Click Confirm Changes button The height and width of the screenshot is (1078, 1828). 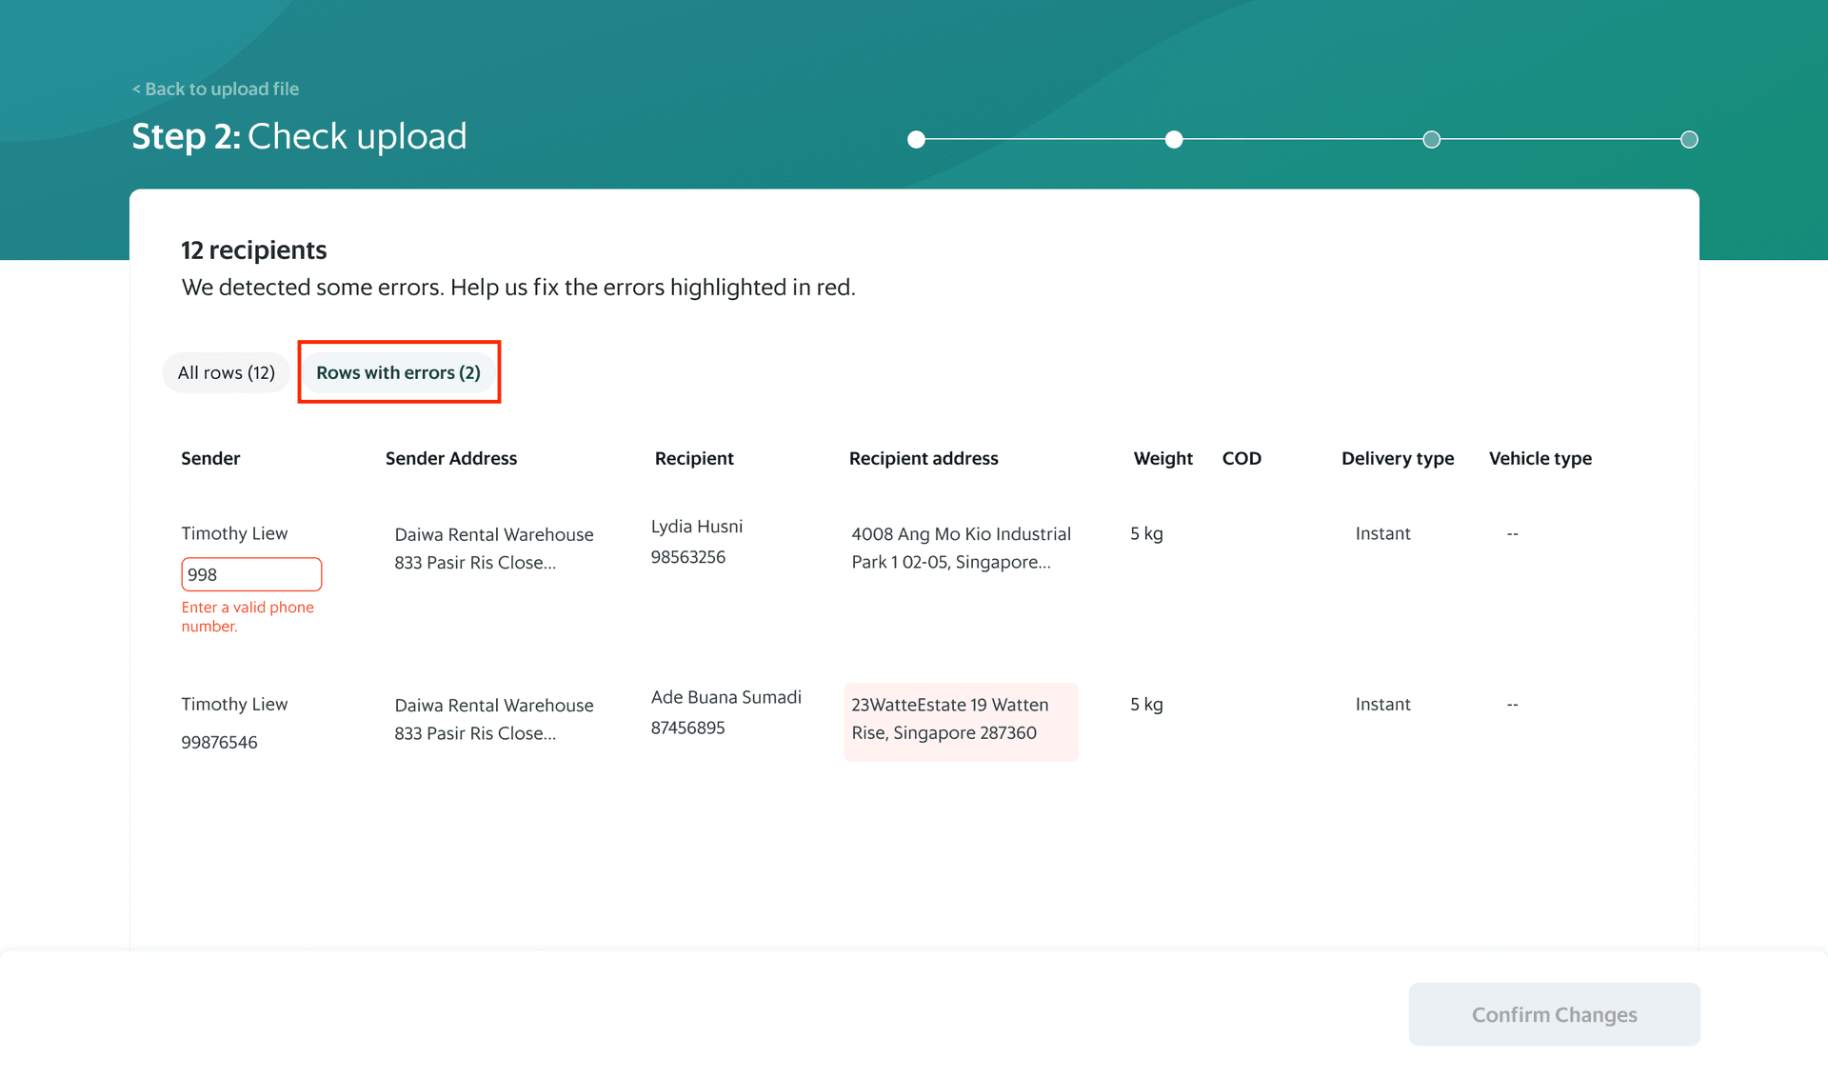click(x=1555, y=1014)
